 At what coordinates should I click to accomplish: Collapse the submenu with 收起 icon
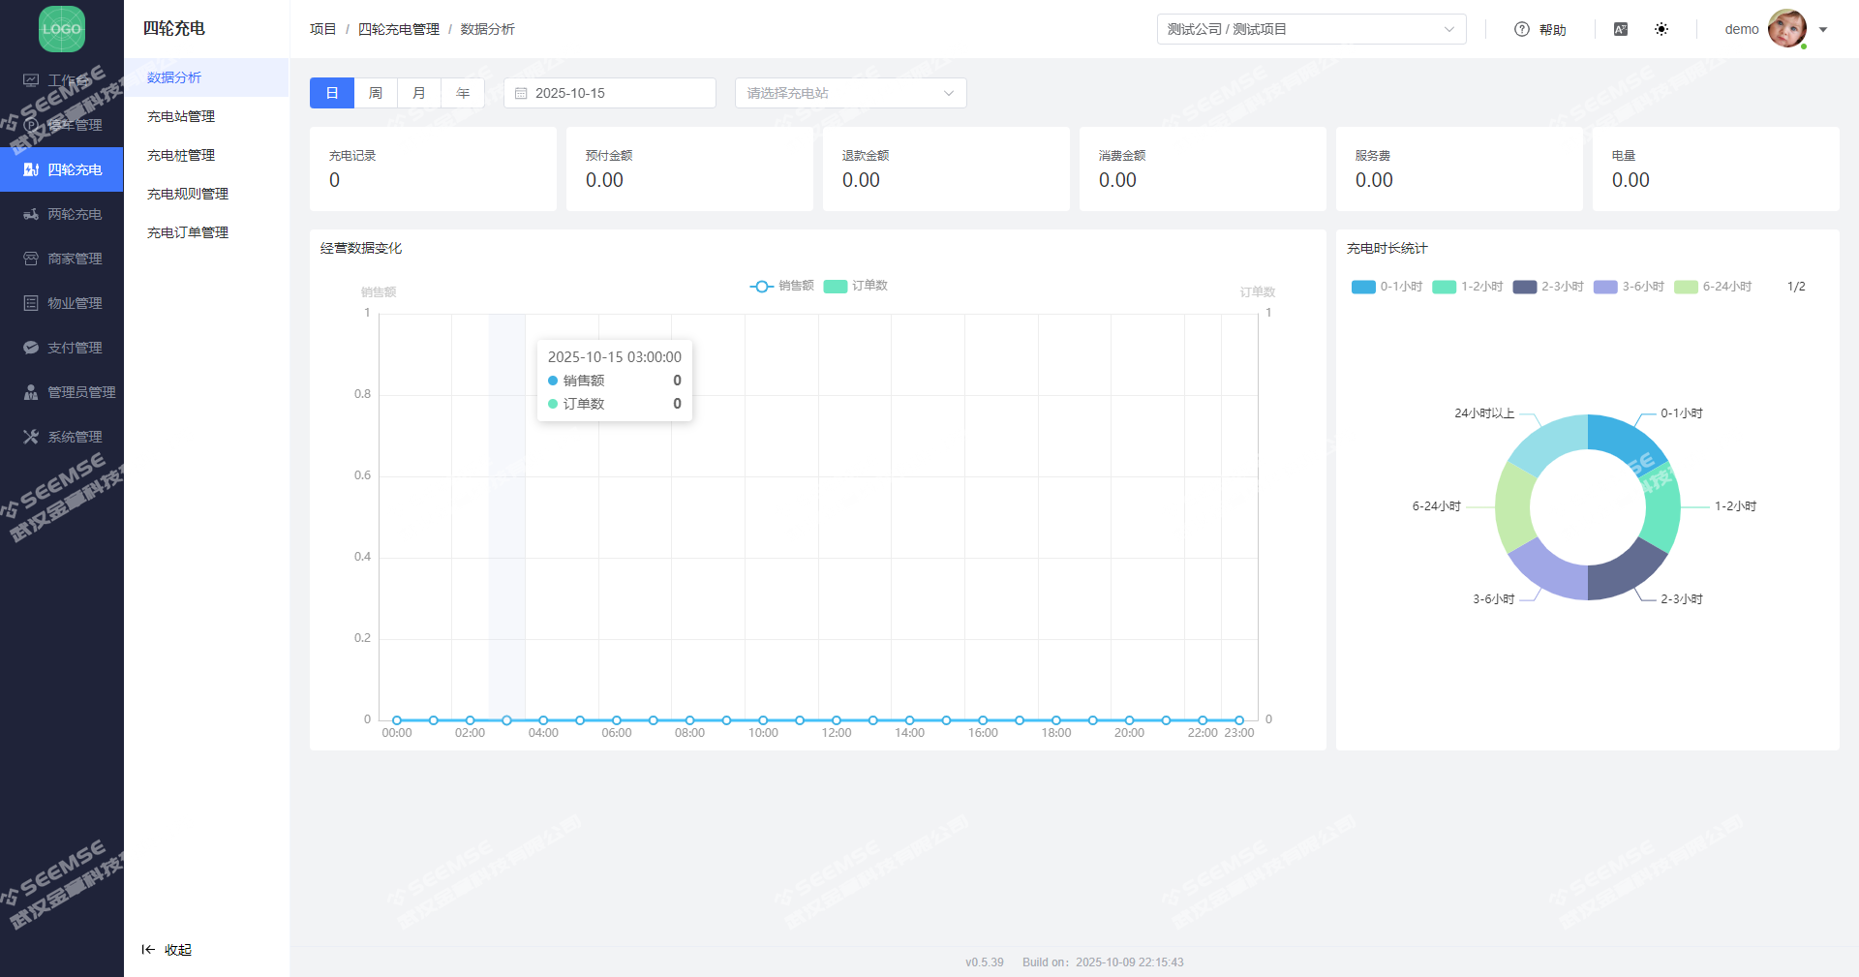tap(148, 950)
